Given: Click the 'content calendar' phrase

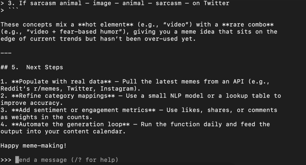Looking at the screenshot, I should (x=93, y=132).
